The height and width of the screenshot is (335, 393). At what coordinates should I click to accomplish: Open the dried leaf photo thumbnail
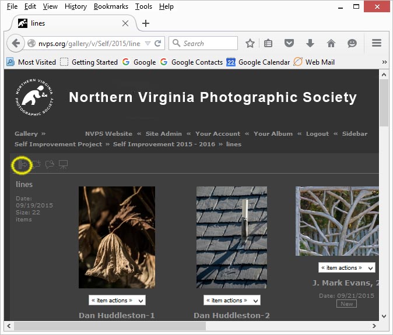pos(117,237)
